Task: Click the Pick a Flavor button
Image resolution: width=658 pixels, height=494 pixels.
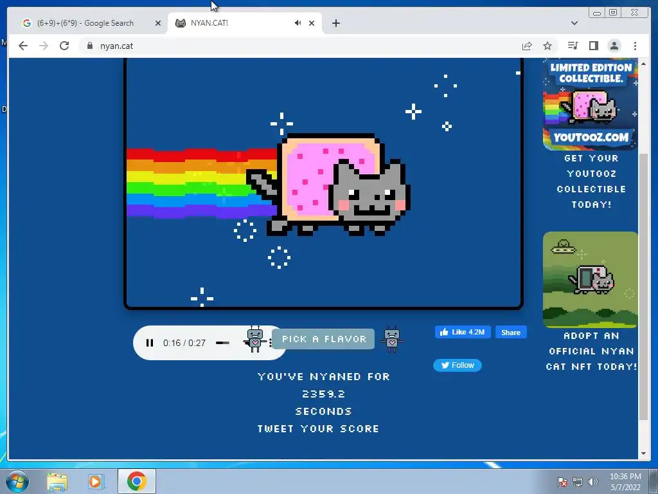Action: pos(323,339)
